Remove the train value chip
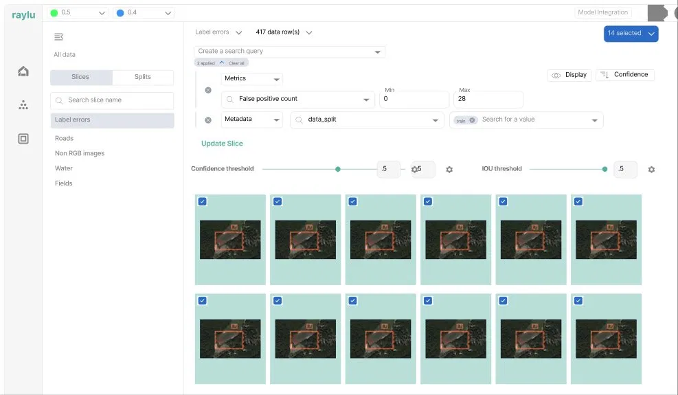Screen dimensions: 678x395 (x=472, y=120)
